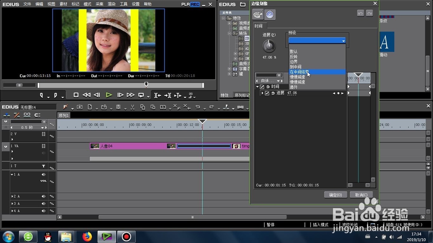Open the timeline scale 0.5 秒 dropdown
Image resolution: width=433 pixels, height=243 pixels.
tap(42, 128)
